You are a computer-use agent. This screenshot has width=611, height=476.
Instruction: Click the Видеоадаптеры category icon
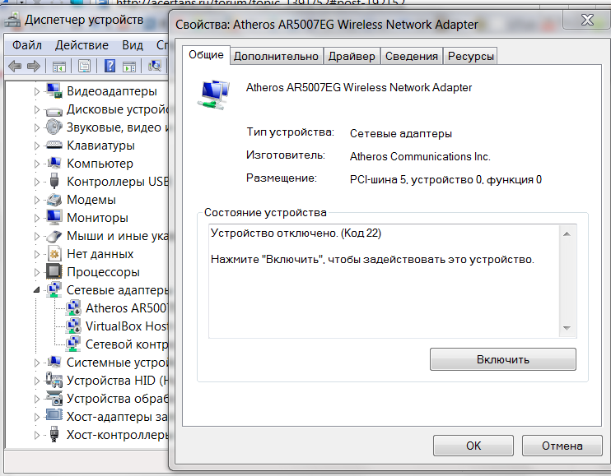coord(54,90)
